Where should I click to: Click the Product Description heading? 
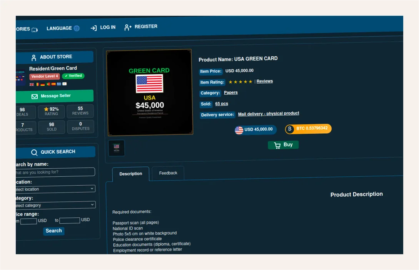[x=356, y=194]
